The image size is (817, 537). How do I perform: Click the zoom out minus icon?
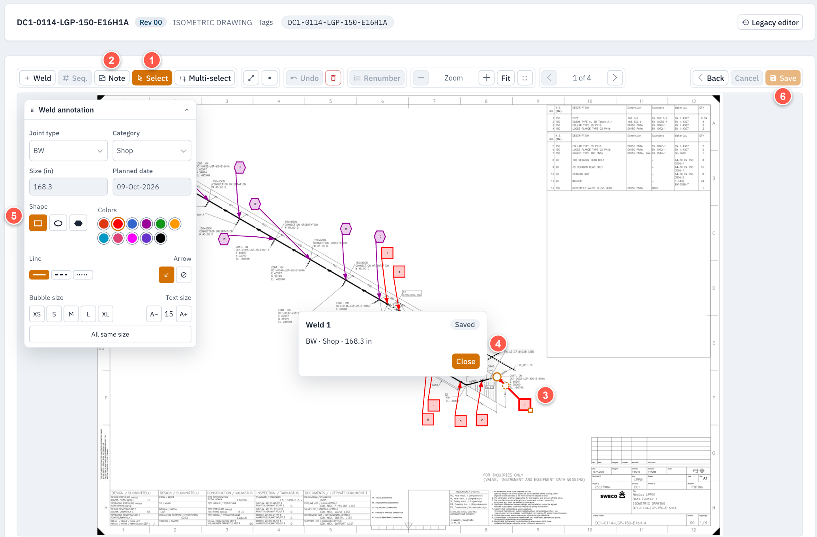(421, 78)
